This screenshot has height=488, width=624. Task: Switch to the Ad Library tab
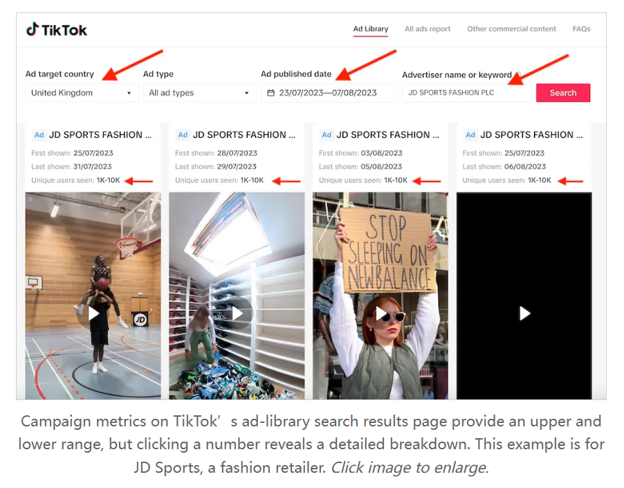pos(371,29)
